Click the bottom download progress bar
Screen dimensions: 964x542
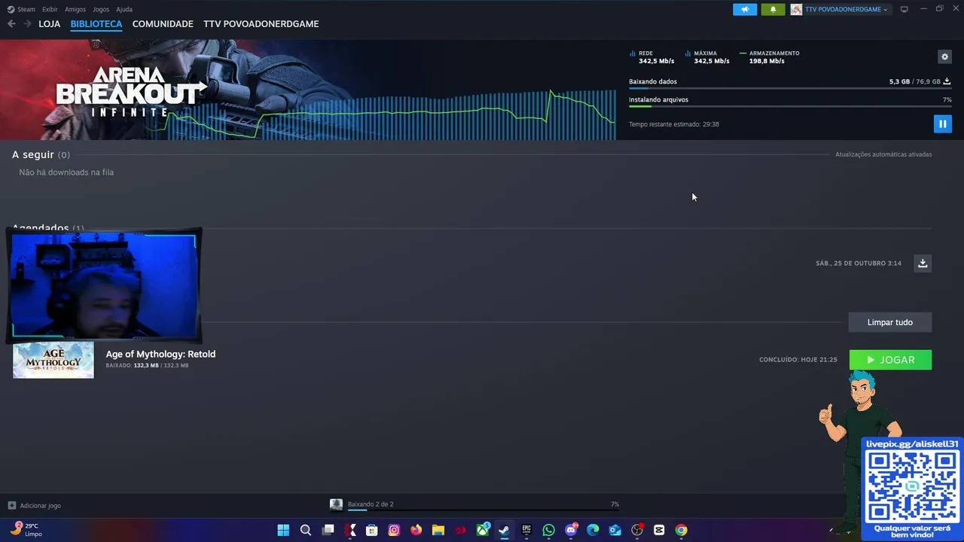[x=483, y=510]
